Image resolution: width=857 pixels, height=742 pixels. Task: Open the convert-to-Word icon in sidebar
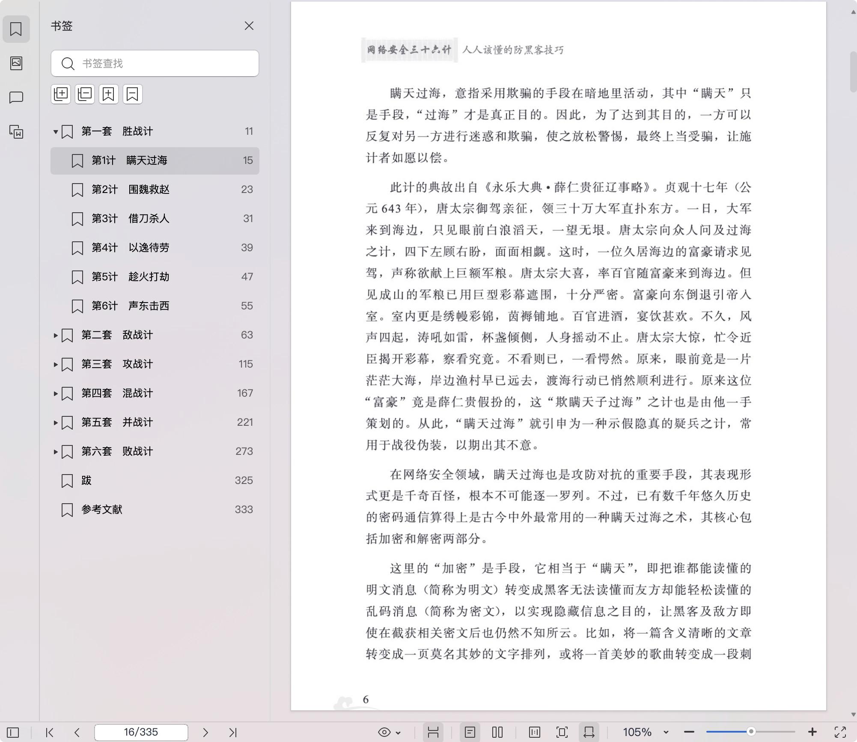[16, 132]
